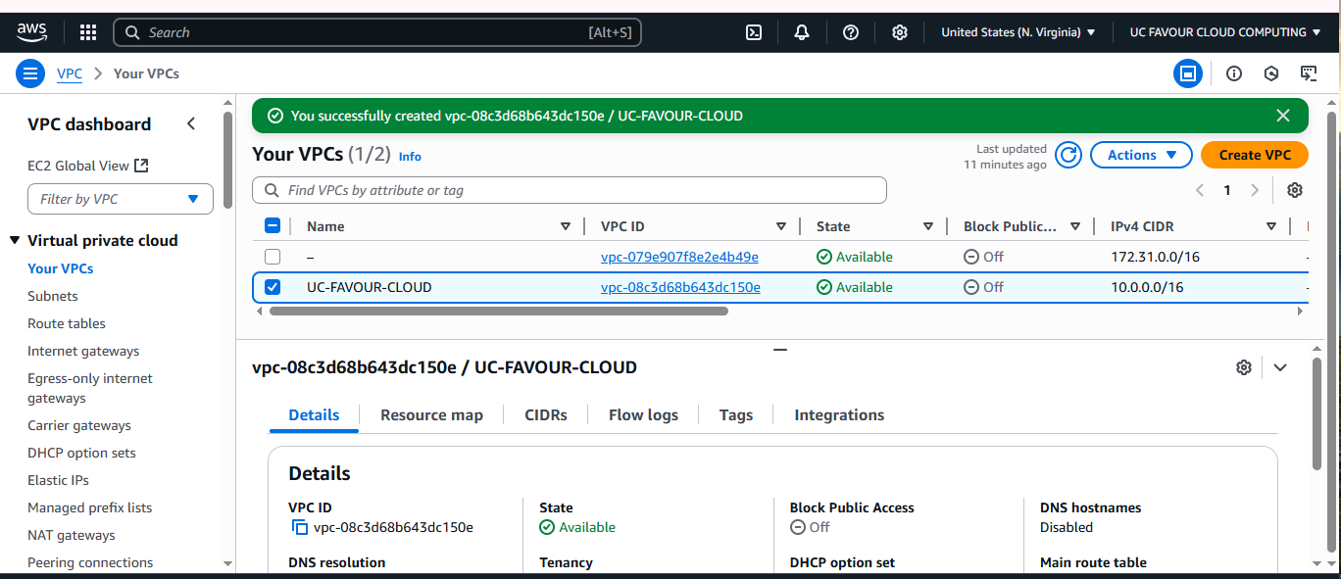The width and height of the screenshot is (1341, 579).
Task: Open DHCP option sets in sidebar
Action: (81, 453)
